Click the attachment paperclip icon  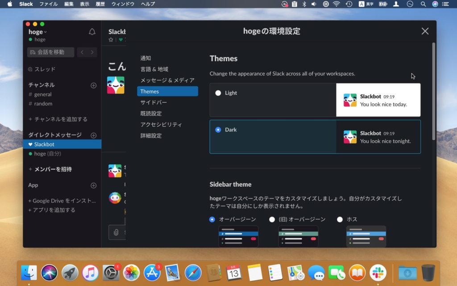pyautogui.click(x=116, y=232)
